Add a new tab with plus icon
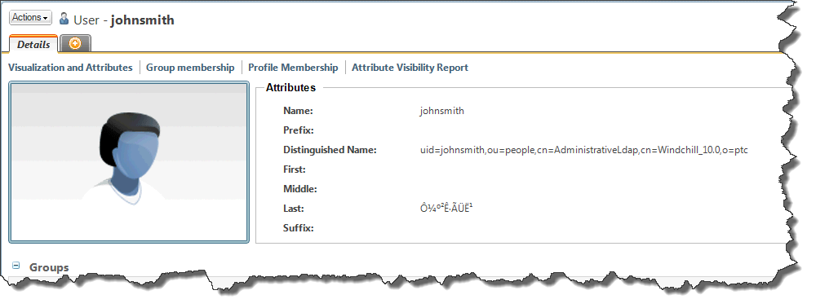The image size is (816, 308). 75,44
